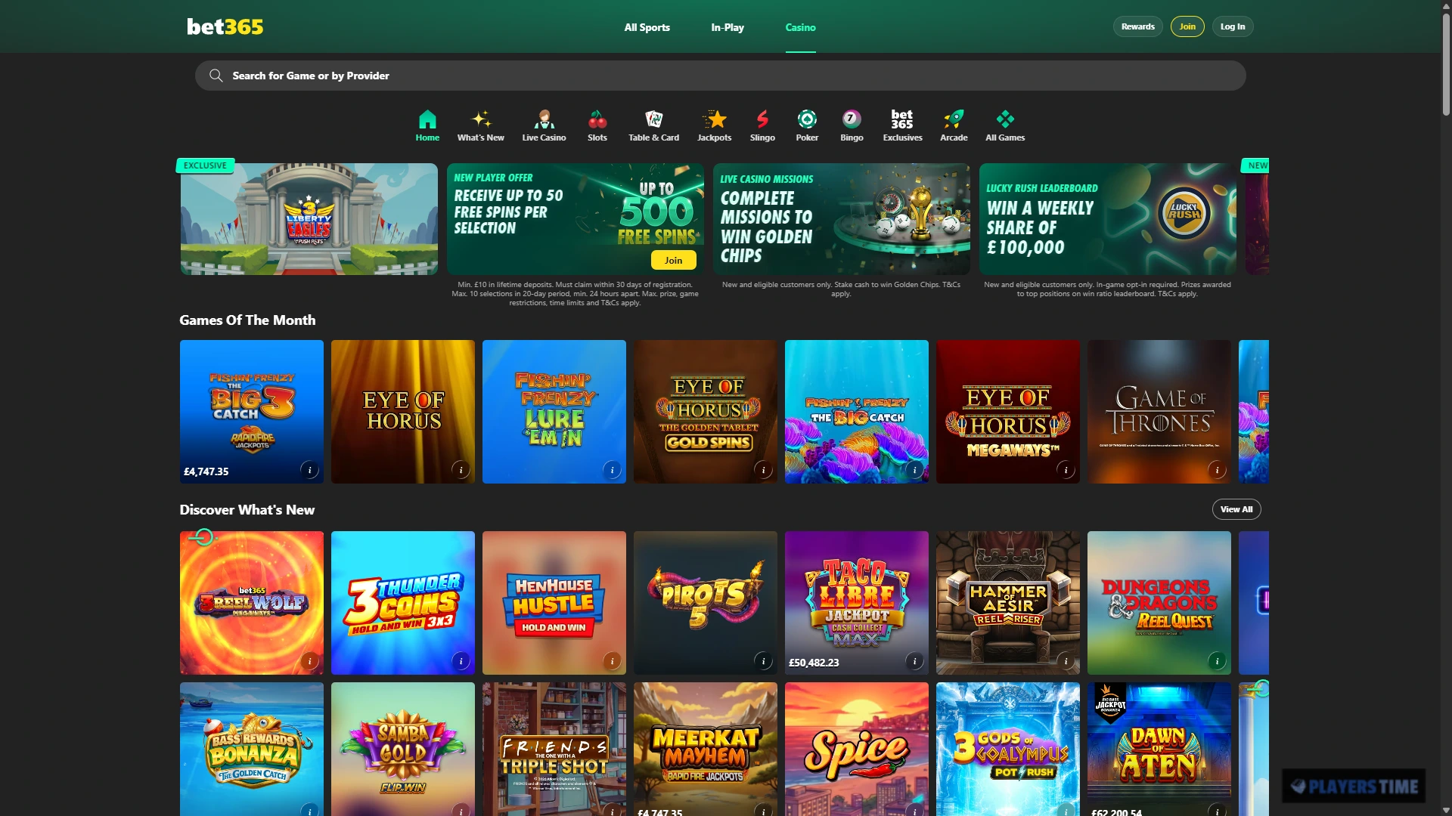Click the Games Of The Month heading
This screenshot has height=816, width=1452.
click(x=247, y=320)
